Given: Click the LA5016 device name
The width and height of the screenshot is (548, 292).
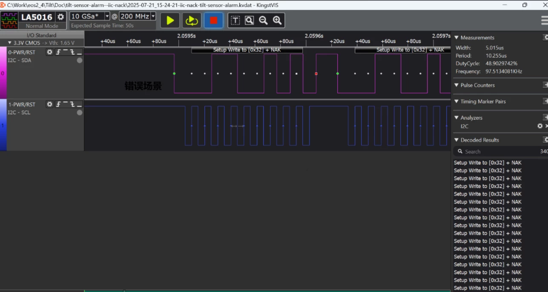Looking at the screenshot, I should pos(37,17).
